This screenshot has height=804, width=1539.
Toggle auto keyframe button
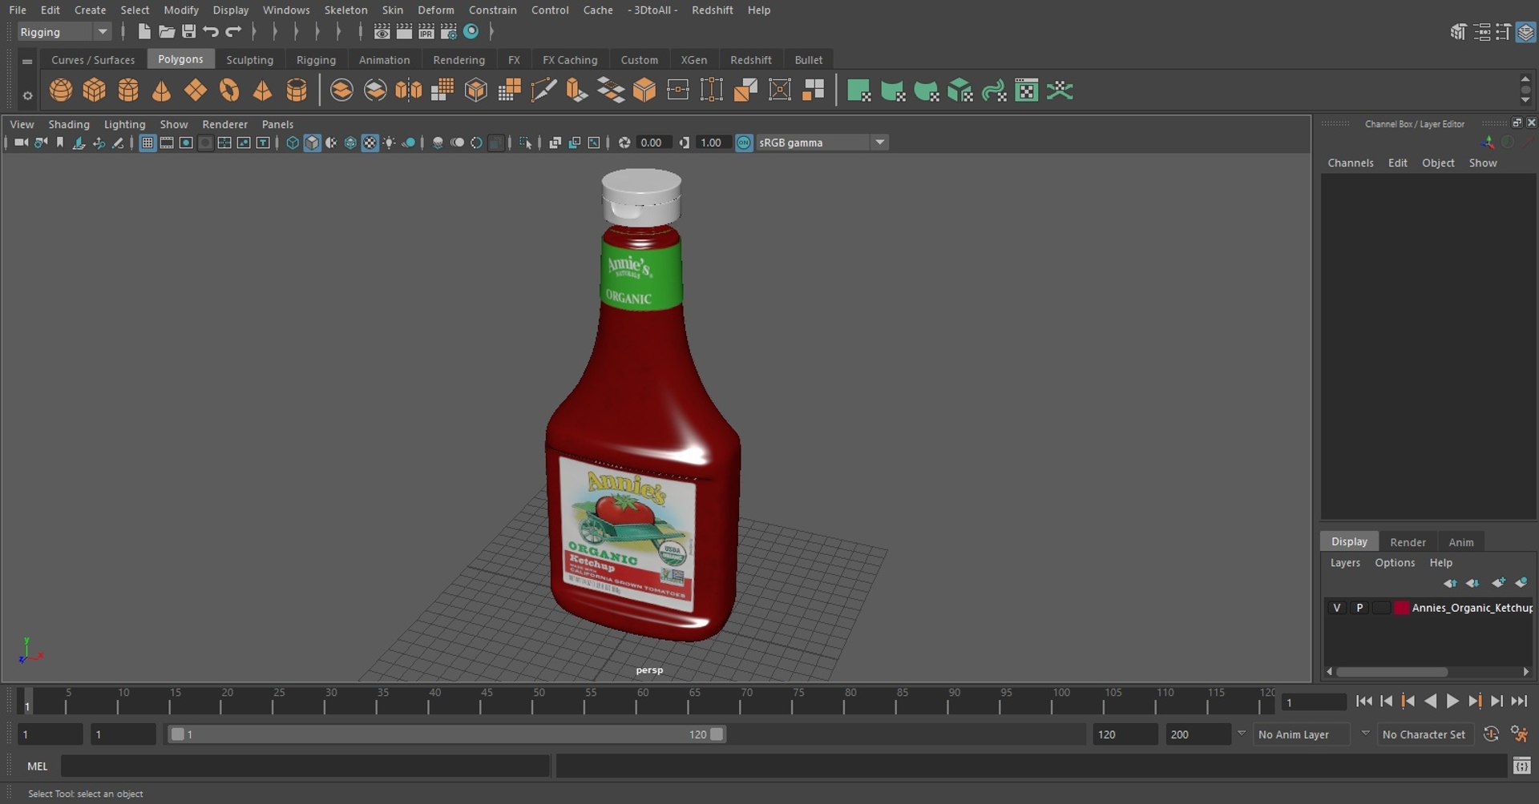click(1491, 734)
